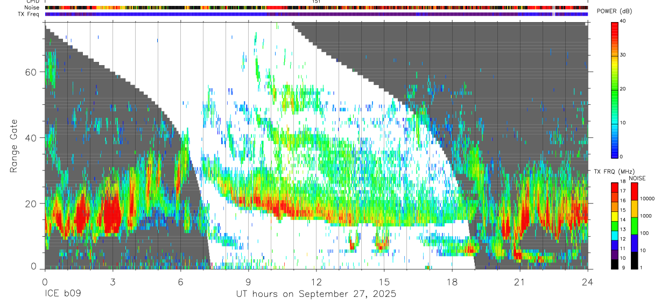Click the '9' UT hour tick label
The height and width of the screenshot is (305, 661).
pyautogui.click(x=248, y=281)
